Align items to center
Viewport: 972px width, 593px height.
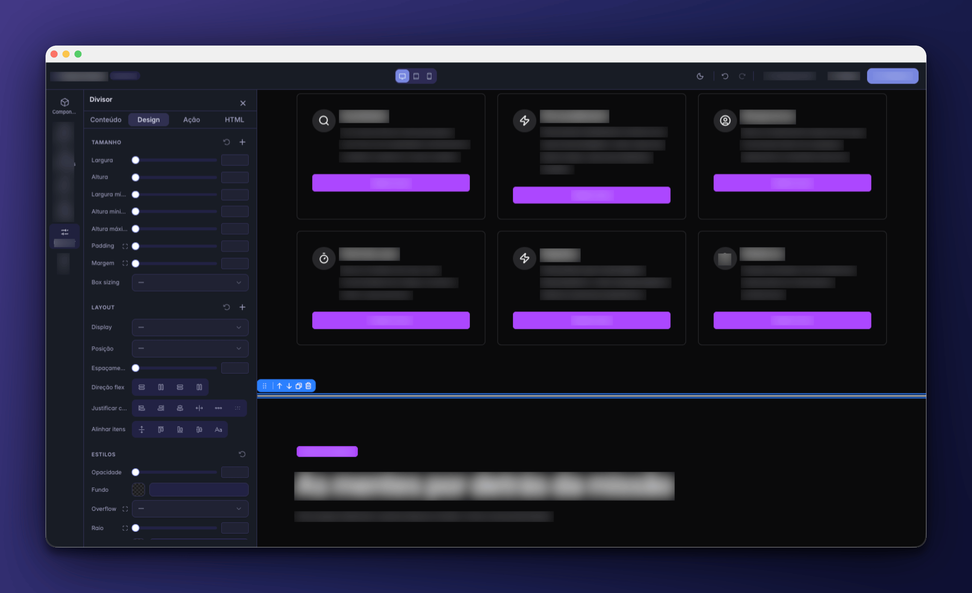pos(199,429)
